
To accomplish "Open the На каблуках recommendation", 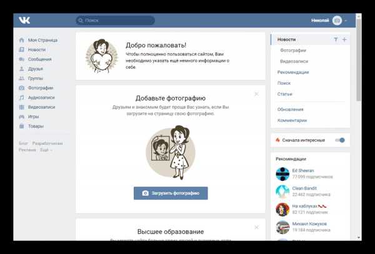I will [309, 206].
